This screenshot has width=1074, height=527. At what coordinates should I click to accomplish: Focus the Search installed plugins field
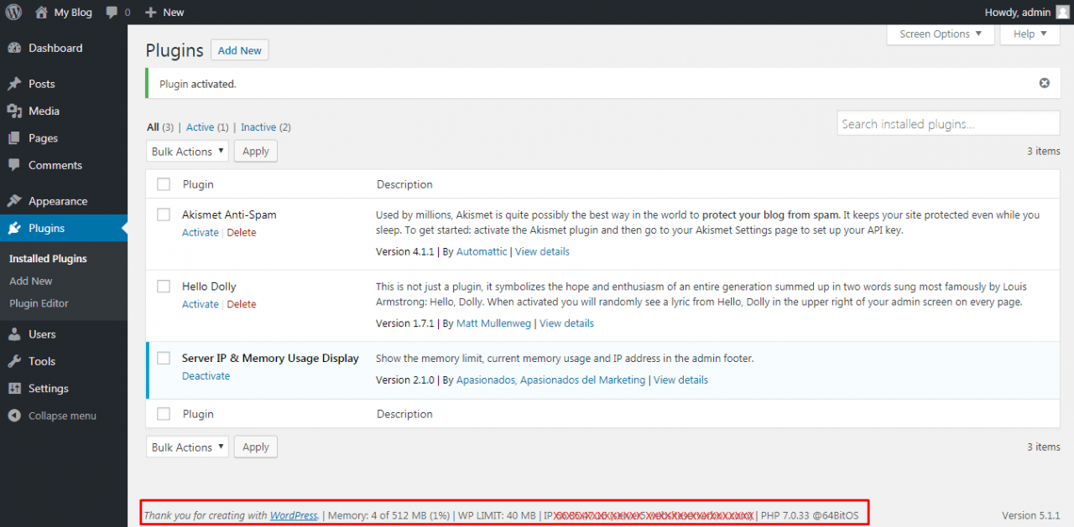coord(949,124)
